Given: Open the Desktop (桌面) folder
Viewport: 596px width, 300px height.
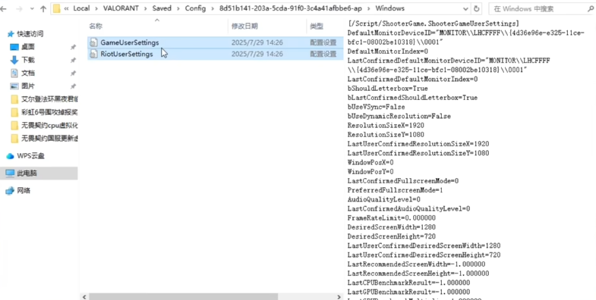Looking at the screenshot, I should (28, 47).
